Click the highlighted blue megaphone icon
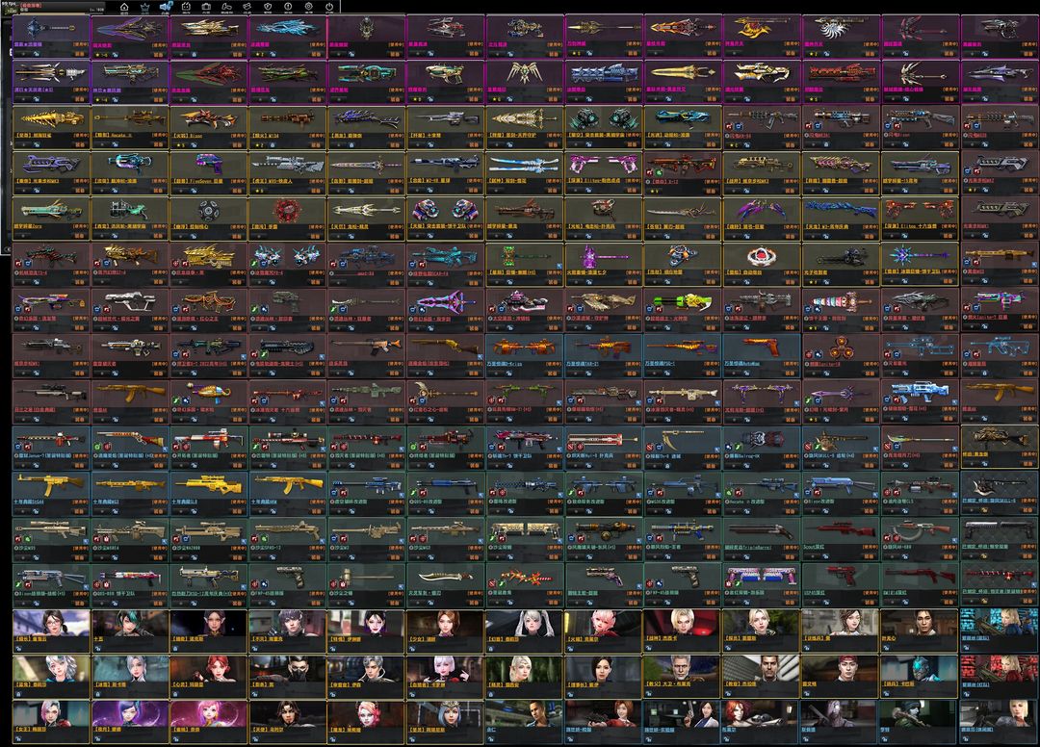Screen dimensions: 1040x747 tap(166, 8)
